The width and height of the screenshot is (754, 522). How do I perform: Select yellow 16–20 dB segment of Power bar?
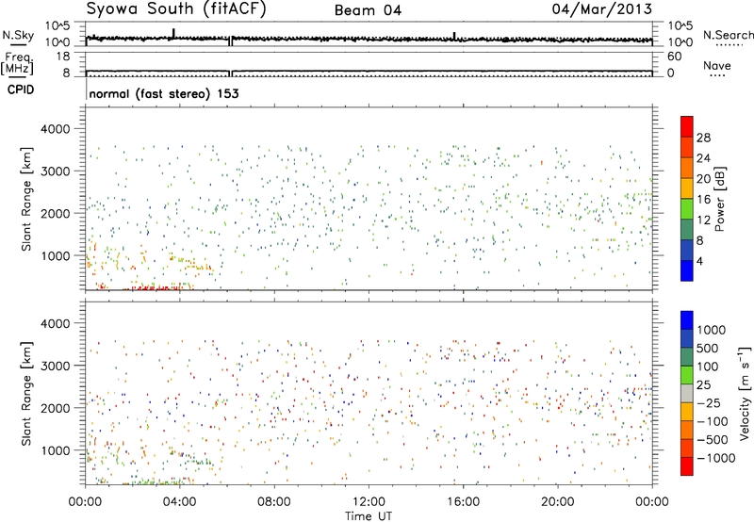coord(687,188)
